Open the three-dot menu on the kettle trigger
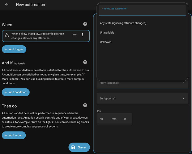The width and height of the screenshot is (192, 154). pos(82,35)
